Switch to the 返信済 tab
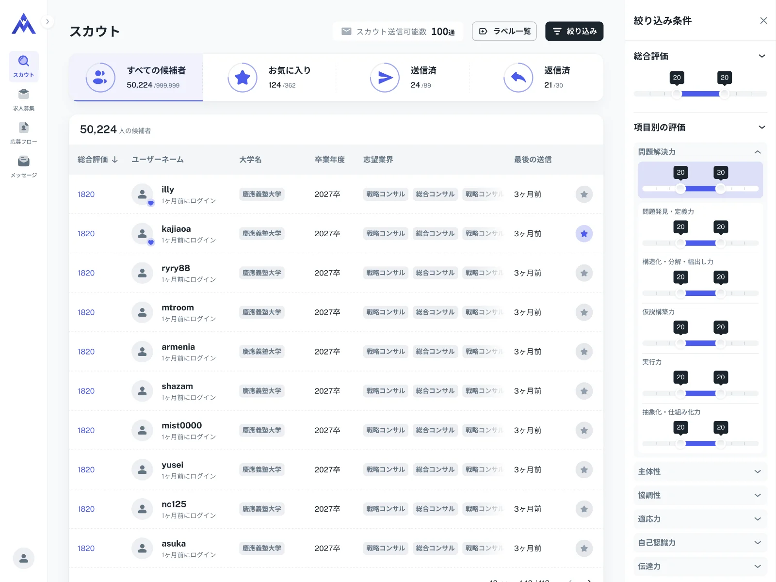The image size is (776, 582). click(536, 78)
